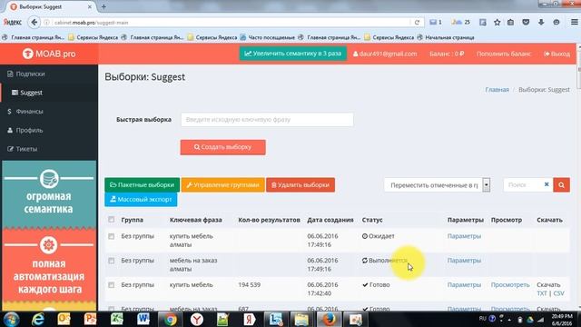Download TXT for the 194 539 results row
This screenshot has width=581, height=327.
pyautogui.click(x=542, y=293)
